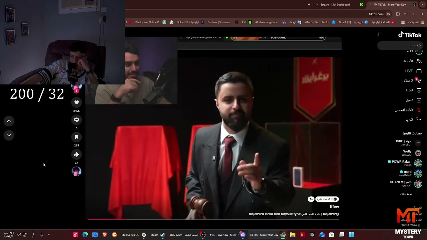Image resolution: width=427 pixels, height=240 pixels.
Task: Open Steam from the taskbar
Action: point(158,235)
